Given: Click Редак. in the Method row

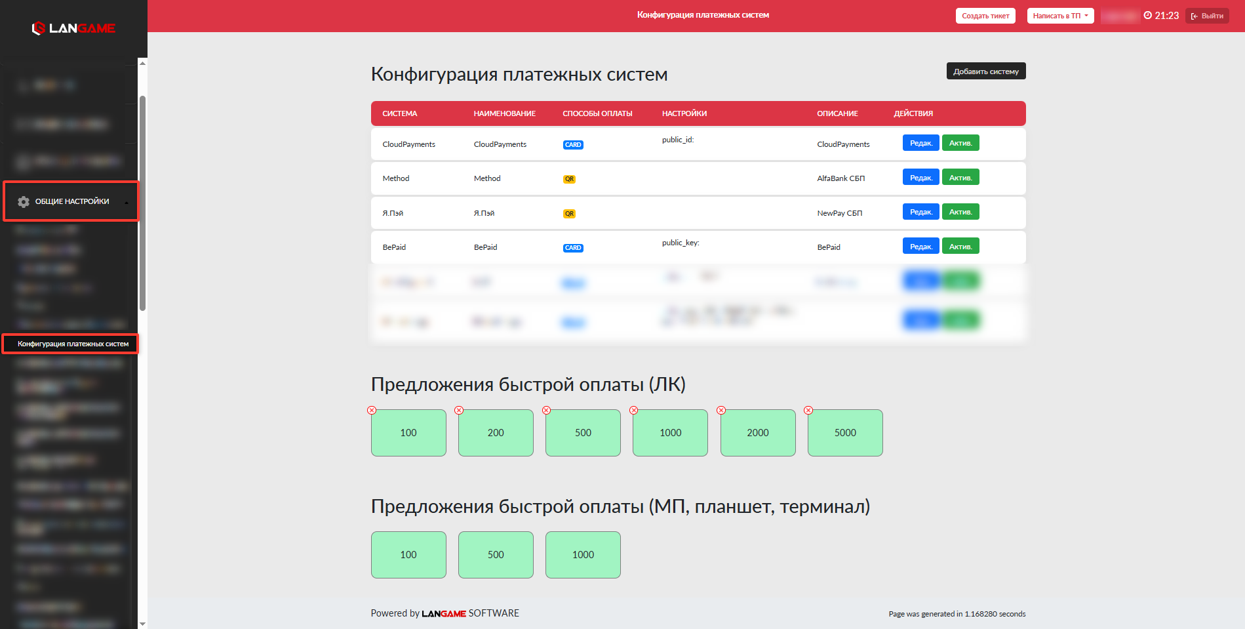Looking at the screenshot, I should click(921, 177).
